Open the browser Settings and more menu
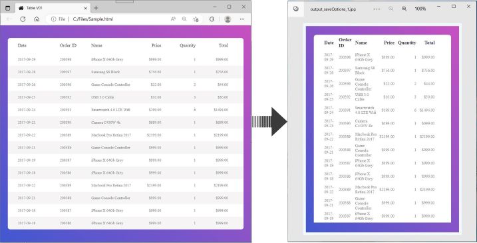477x243 pixels. click(242, 19)
